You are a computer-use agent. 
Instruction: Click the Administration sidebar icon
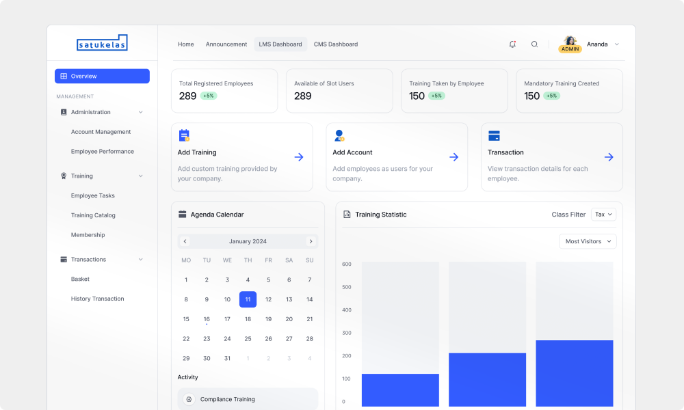tap(64, 112)
